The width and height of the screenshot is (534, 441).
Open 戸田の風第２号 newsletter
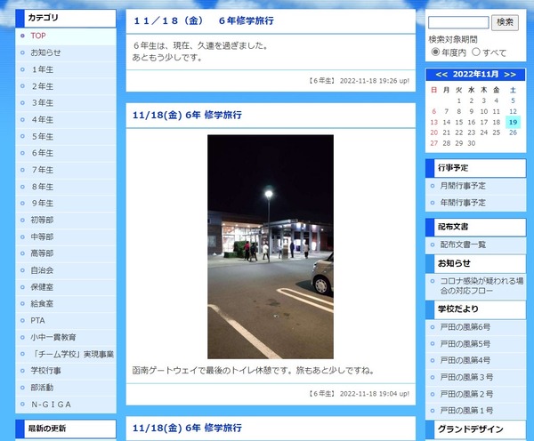[466, 394]
